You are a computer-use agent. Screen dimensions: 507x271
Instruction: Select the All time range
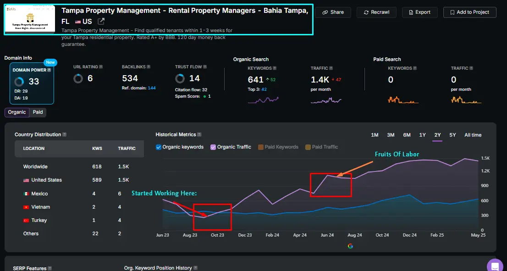[473, 135]
